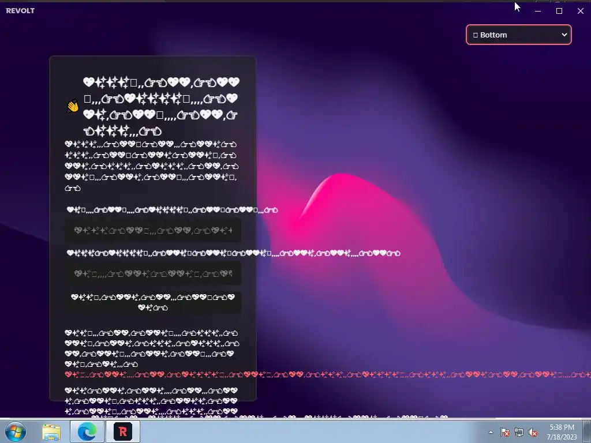The height and width of the screenshot is (443, 591).
Task: Click the dark two-line submit button
Action: pyautogui.click(x=152, y=302)
